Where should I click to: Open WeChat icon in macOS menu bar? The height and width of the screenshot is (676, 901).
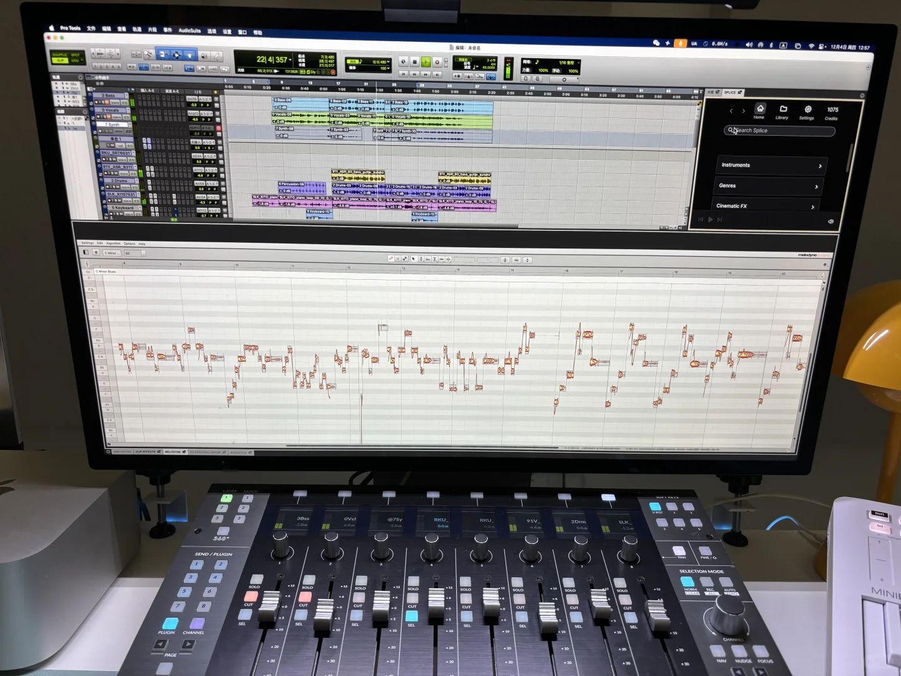point(656,43)
